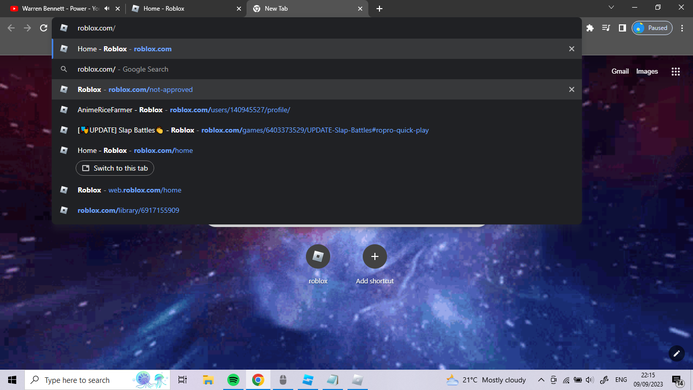Screen dimensions: 693x390
Task: Open the Windows Start menu
Action: click(12, 380)
